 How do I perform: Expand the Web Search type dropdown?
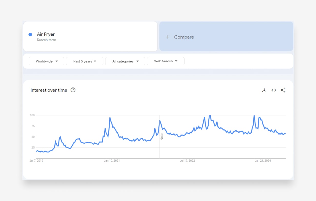tap(166, 61)
